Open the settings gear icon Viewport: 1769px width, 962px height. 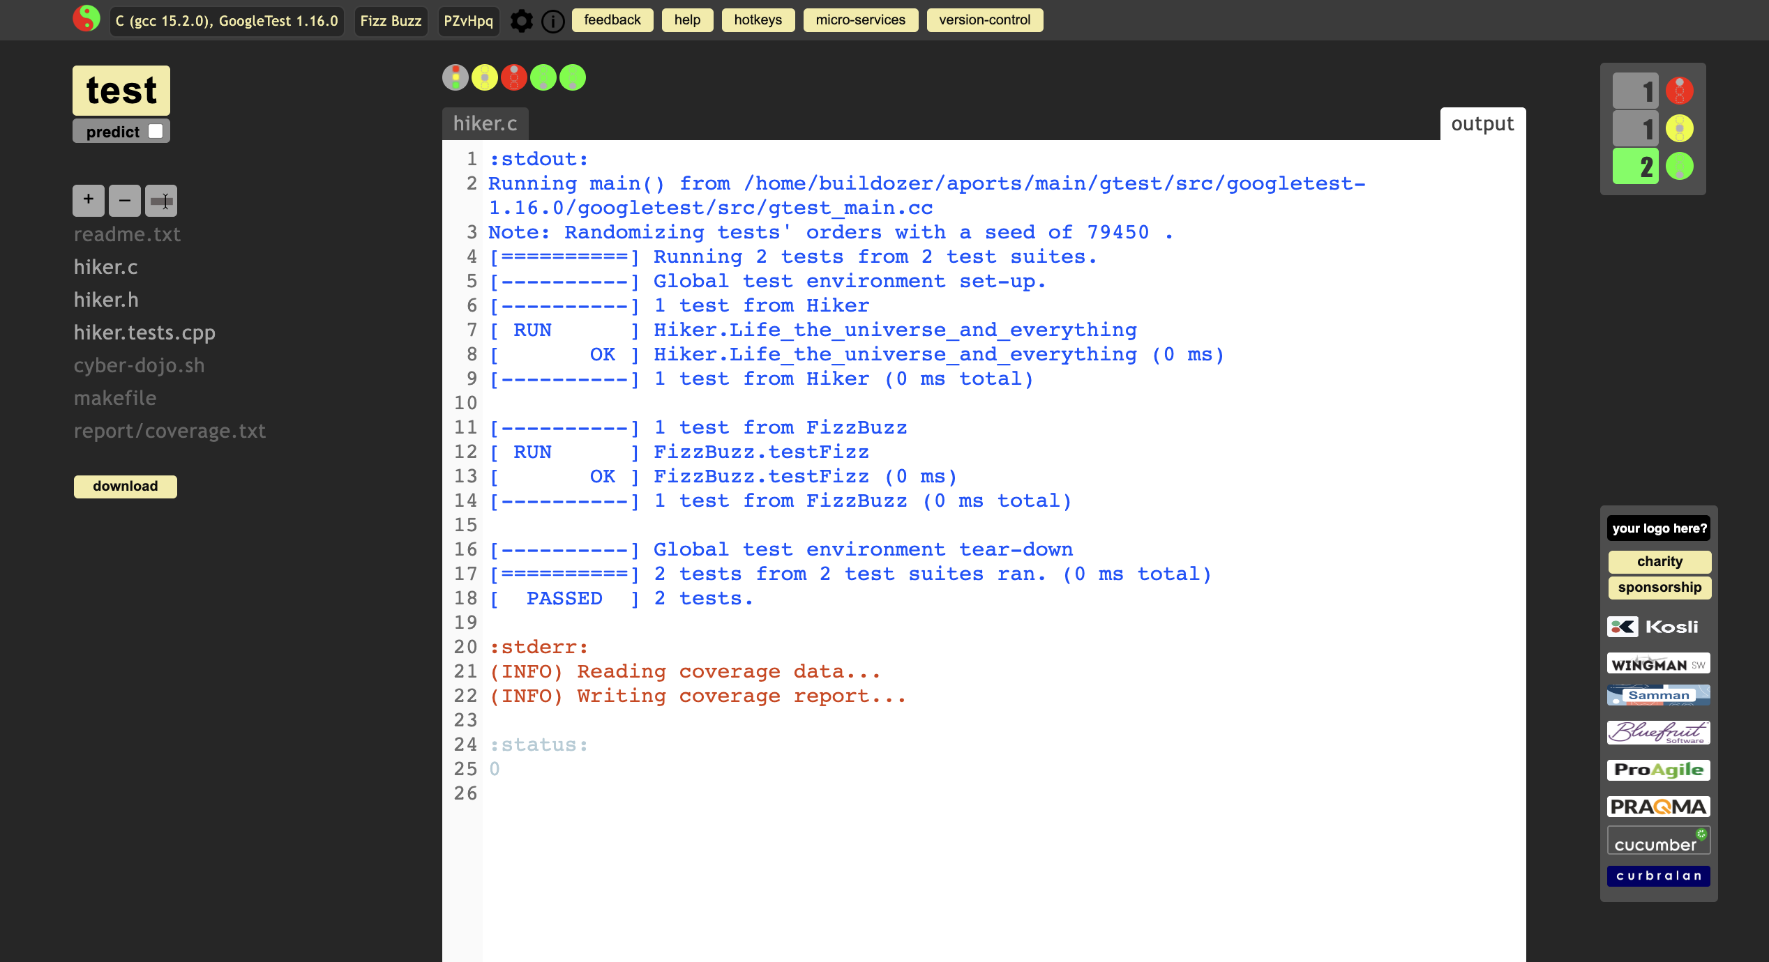[x=521, y=21]
